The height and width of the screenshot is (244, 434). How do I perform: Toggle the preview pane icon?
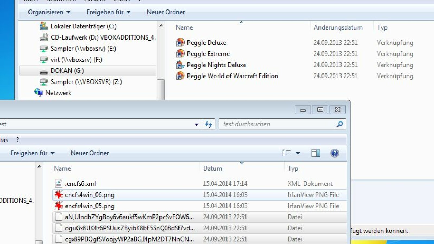[315, 153]
